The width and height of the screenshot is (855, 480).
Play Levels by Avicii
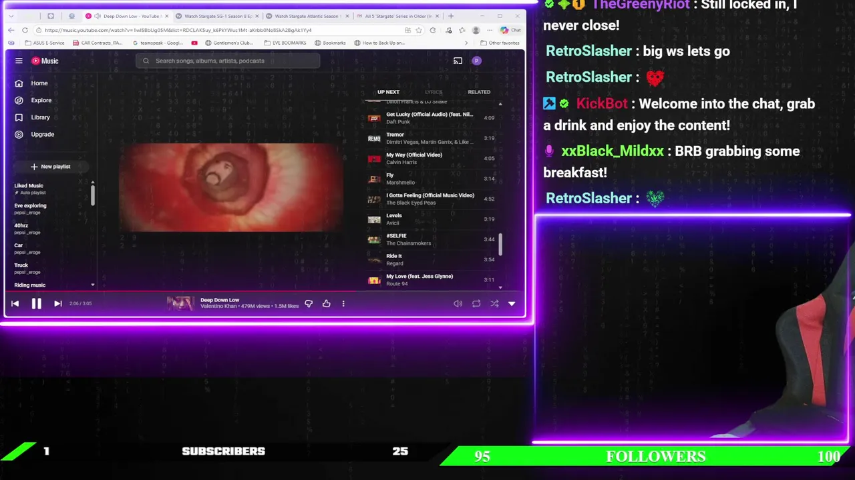coord(431,219)
